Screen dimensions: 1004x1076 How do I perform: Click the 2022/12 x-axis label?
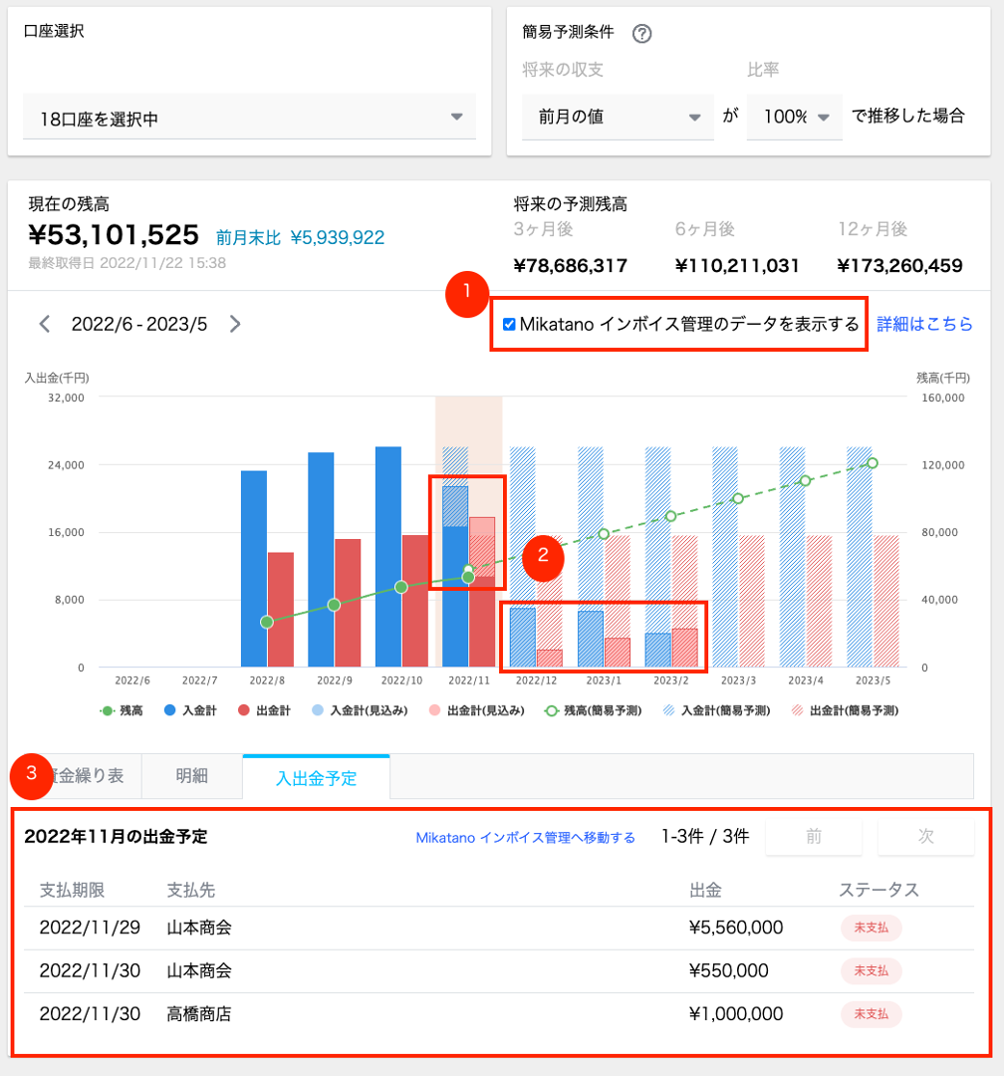[536, 680]
